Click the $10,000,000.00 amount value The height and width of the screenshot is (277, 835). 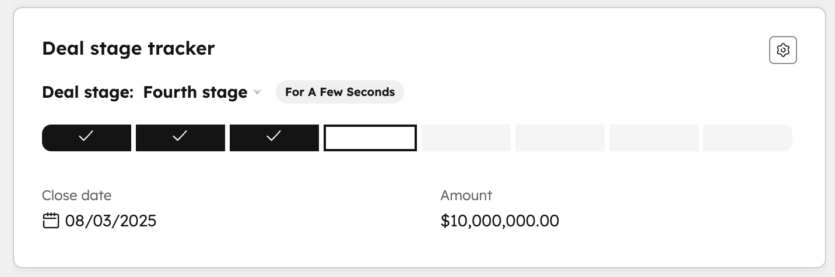500,221
